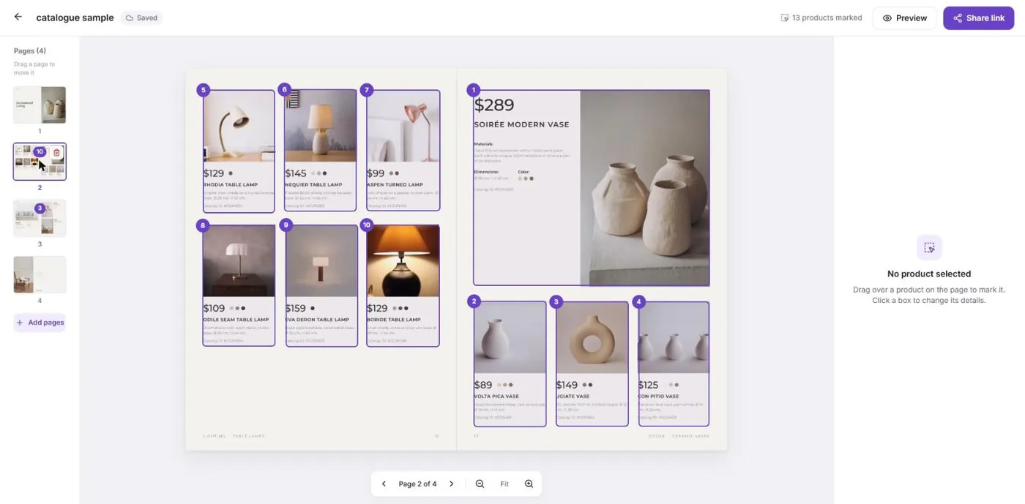Select product marker badge 7
This screenshot has height=504, width=1025.
click(x=366, y=90)
